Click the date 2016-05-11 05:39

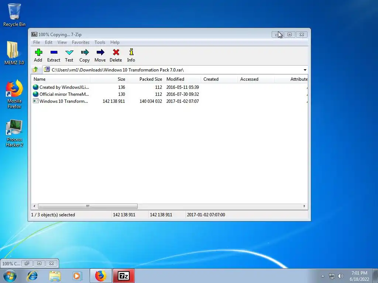182,87
